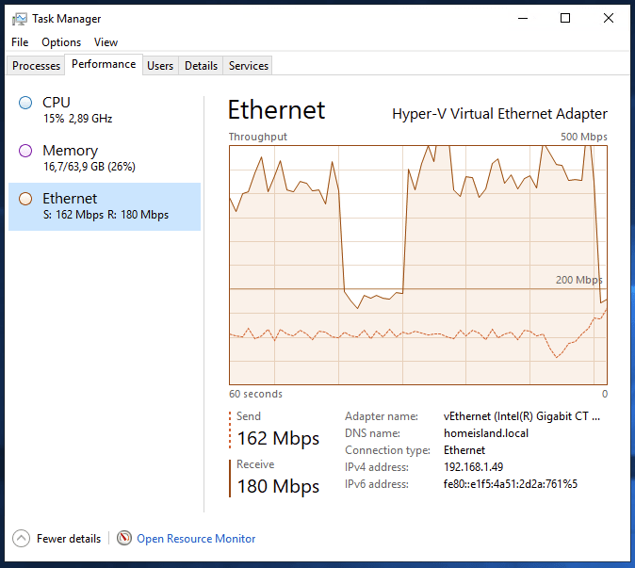
Task: Click the Memory purple circle icon
Action: (25, 151)
